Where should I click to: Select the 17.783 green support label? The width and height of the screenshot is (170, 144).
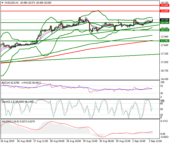tap(165, 41)
